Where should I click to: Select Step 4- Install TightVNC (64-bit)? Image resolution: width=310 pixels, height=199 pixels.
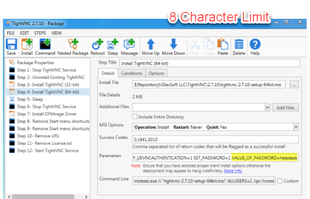tap(48, 92)
